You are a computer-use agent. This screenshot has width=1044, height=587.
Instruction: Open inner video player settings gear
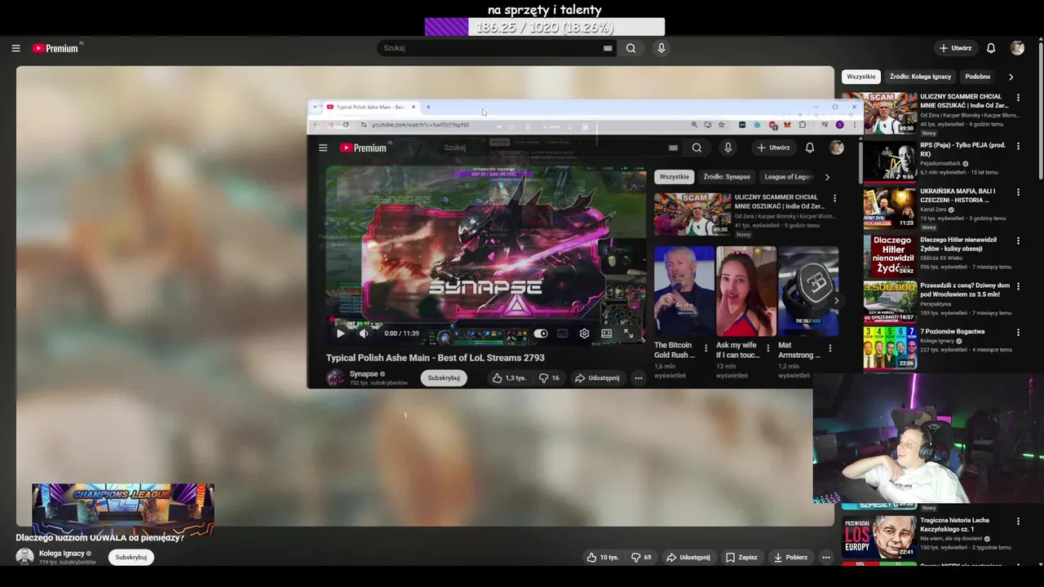[x=584, y=333]
